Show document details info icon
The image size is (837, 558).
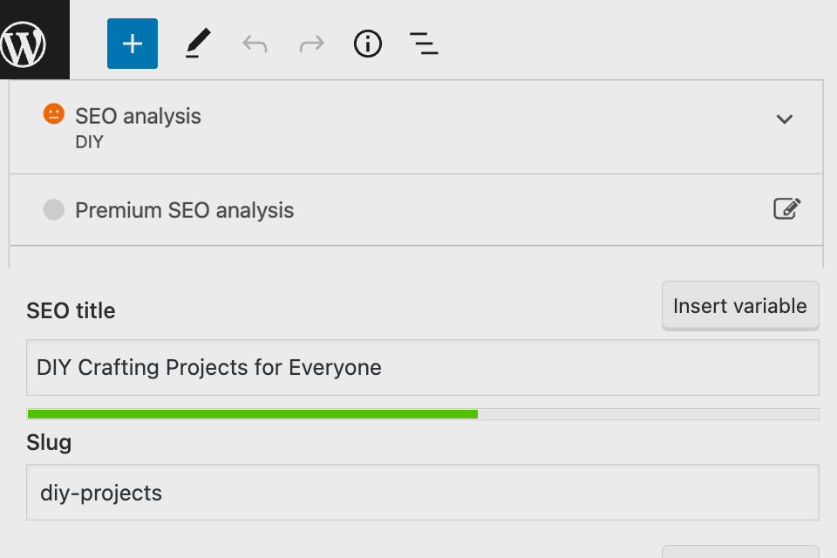pyautogui.click(x=368, y=44)
